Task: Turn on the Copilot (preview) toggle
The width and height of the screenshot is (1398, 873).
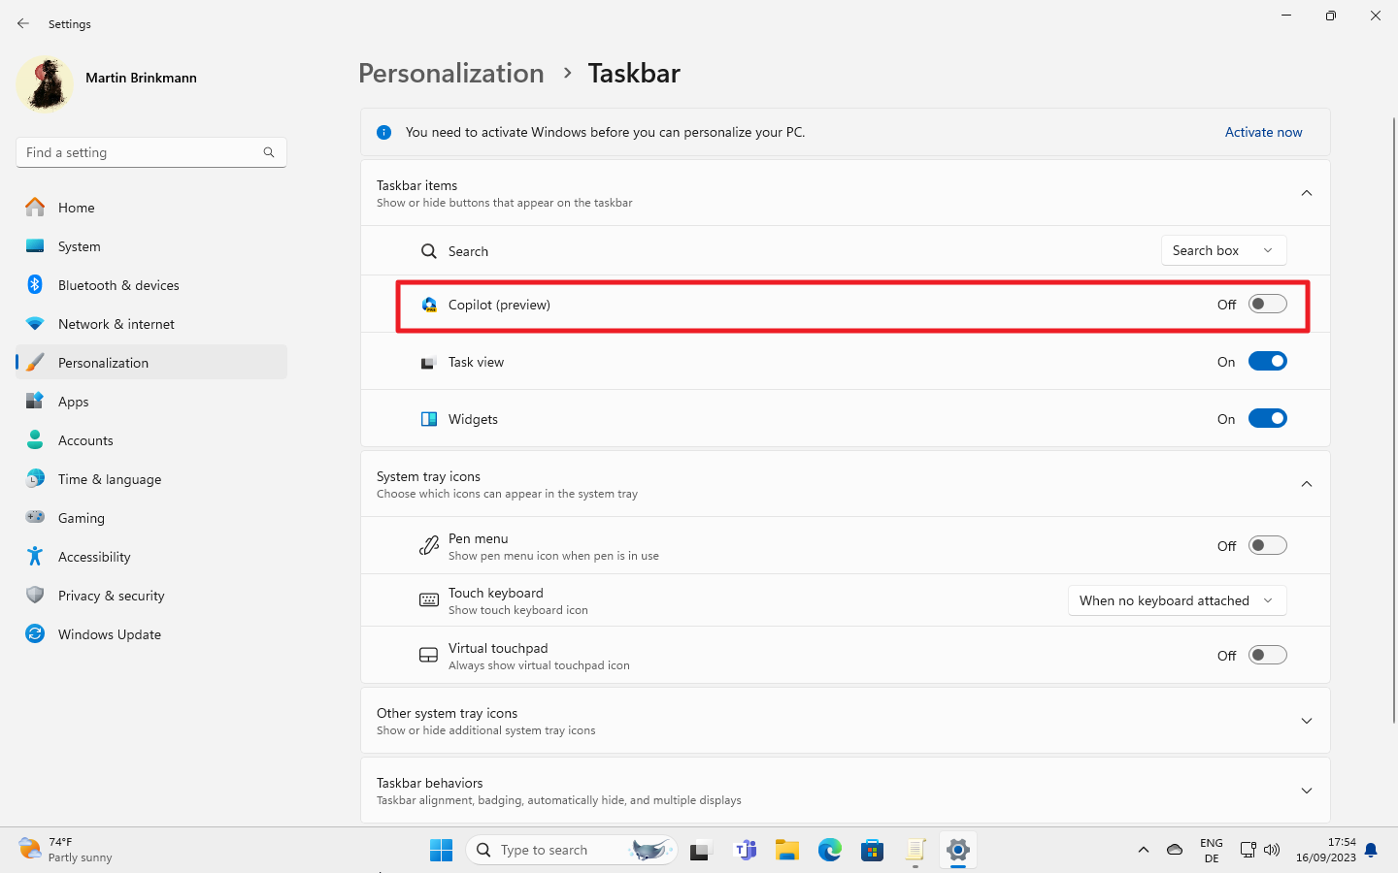Action: click(1267, 305)
